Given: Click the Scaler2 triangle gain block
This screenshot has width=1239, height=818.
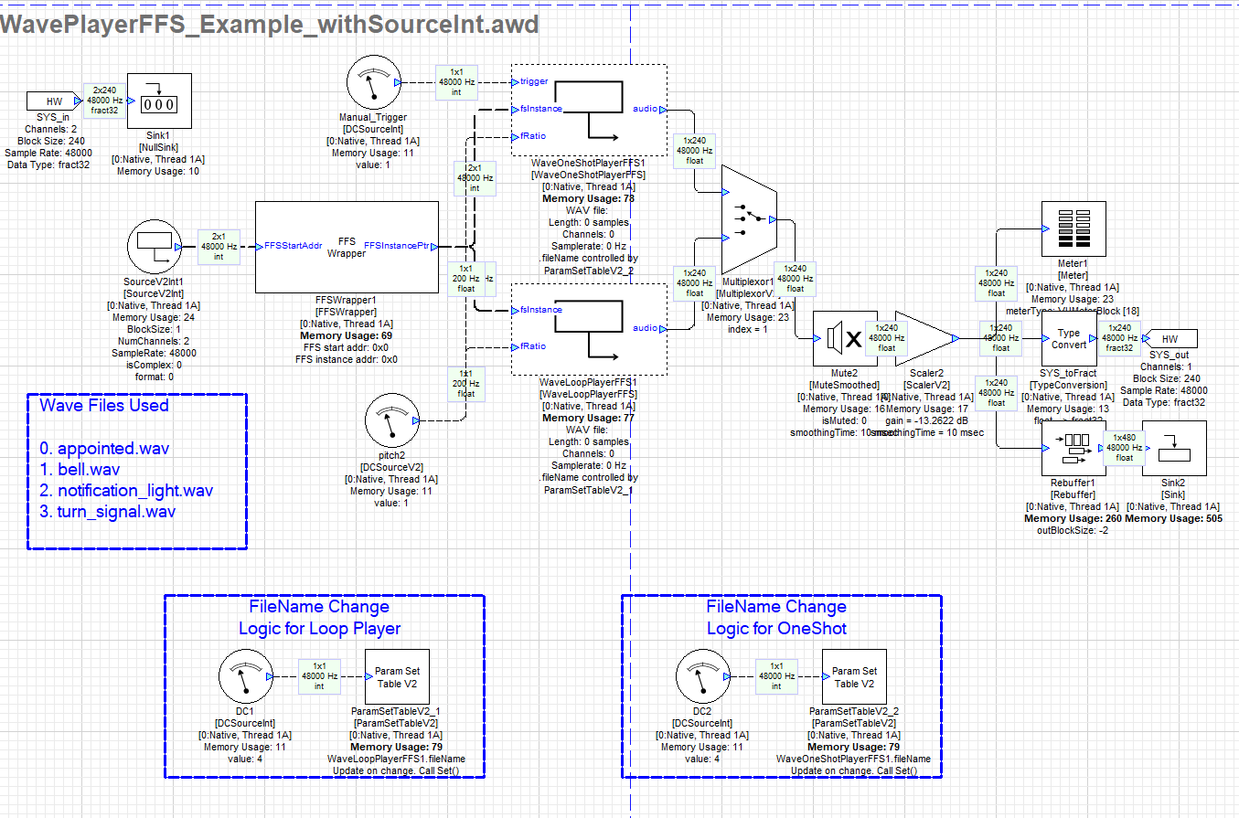Looking at the screenshot, I should pos(923,338).
